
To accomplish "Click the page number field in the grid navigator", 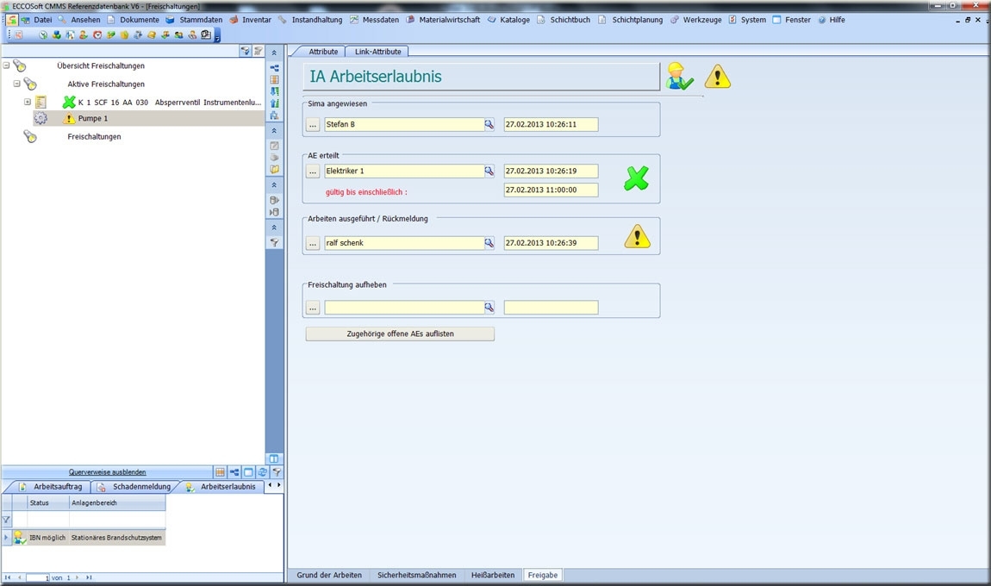I will [x=38, y=577].
